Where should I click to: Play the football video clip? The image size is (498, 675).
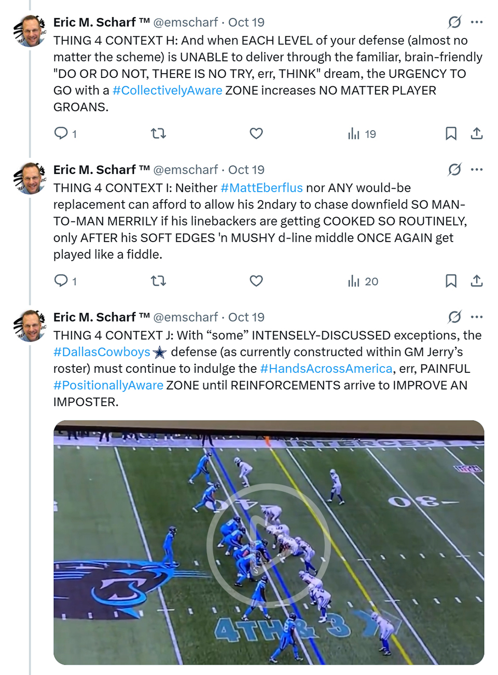[268, 543]
